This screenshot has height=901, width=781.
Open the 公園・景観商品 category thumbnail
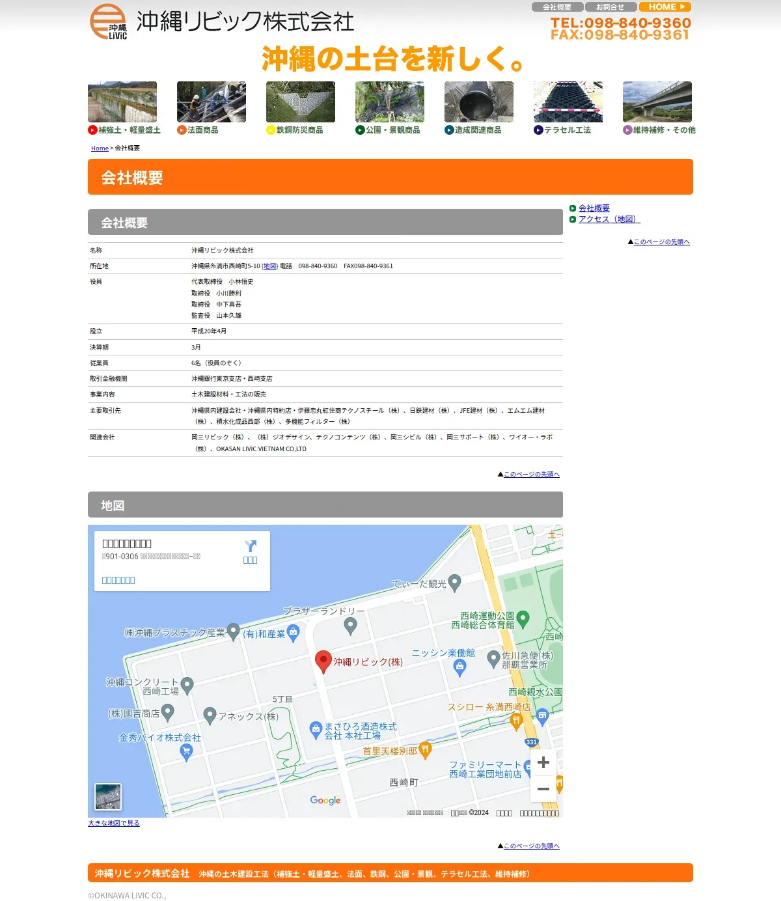(x=390, y=102)
